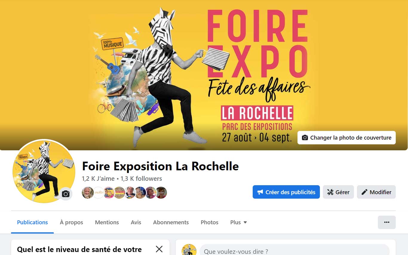Expand the Plus dropdown menu
This screenshot has width=408, height=255.
point(238,222)
